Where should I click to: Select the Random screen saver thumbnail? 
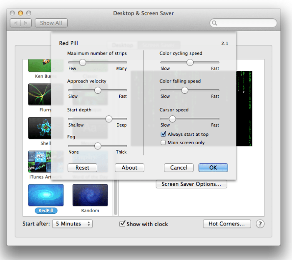click(90, 195)
